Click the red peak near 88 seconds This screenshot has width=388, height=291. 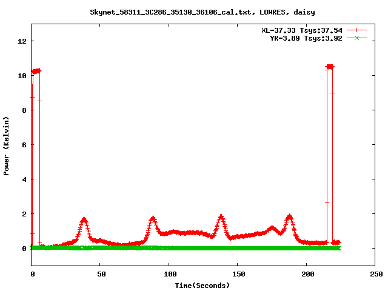point(153,219)
